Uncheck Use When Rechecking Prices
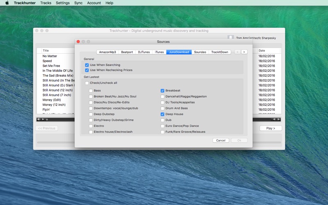Viewport: 328px width, 205px height. coord(87,70)
